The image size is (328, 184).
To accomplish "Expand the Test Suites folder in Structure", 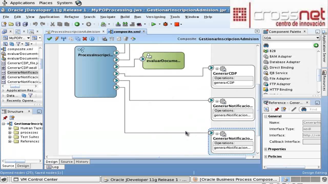I will coord(10,137).
